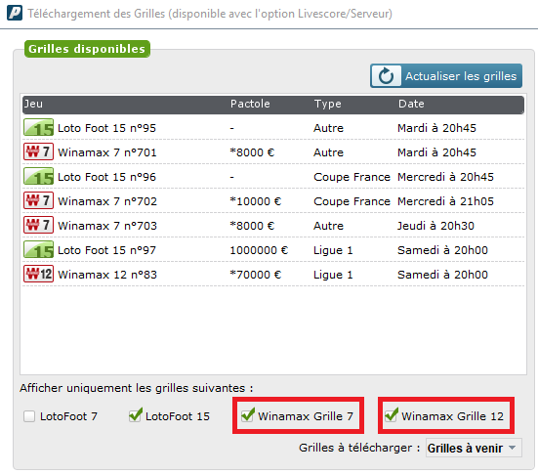Uncheck the LotoFoot 15 filter
This screenshot has width=538, height=474.
[135, 415]
